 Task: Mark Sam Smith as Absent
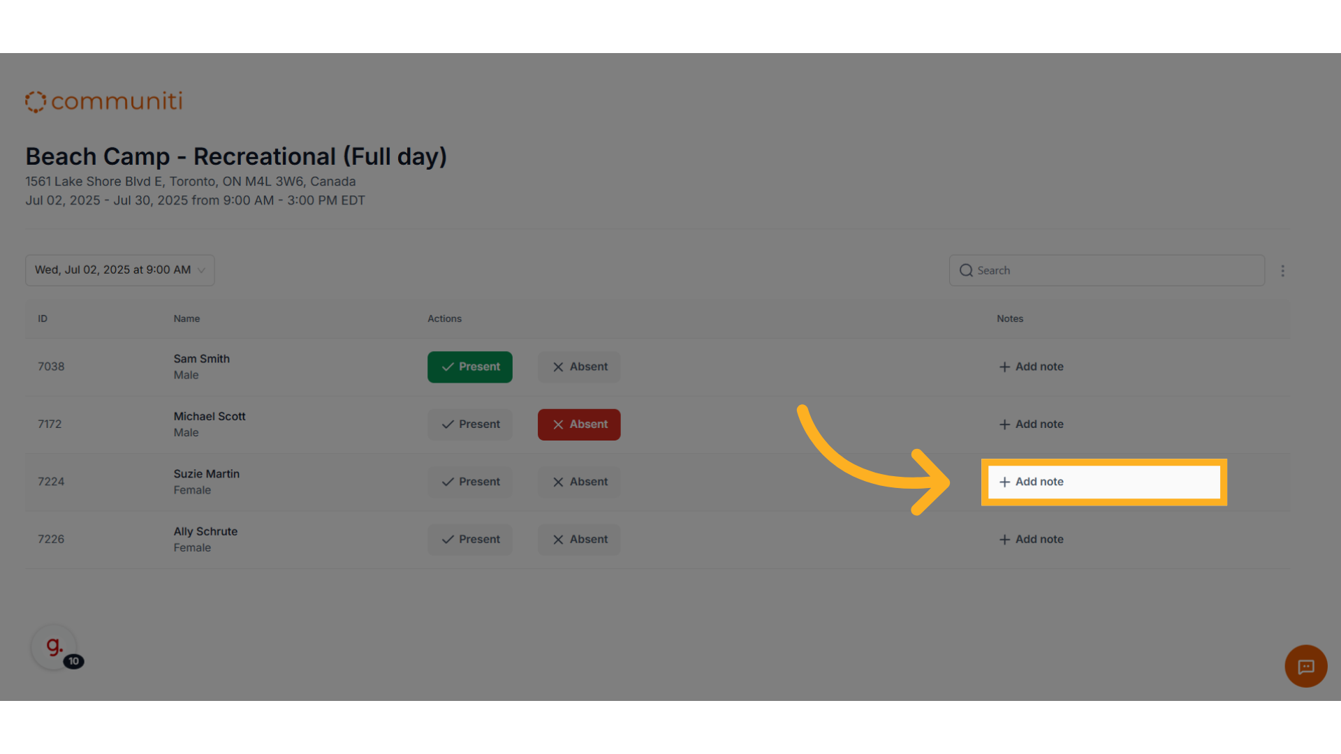579,367
